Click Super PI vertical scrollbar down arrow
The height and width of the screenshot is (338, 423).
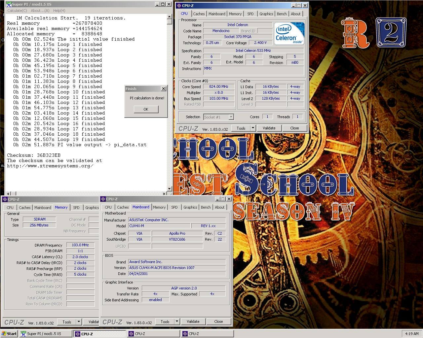[x=170, y=188]
